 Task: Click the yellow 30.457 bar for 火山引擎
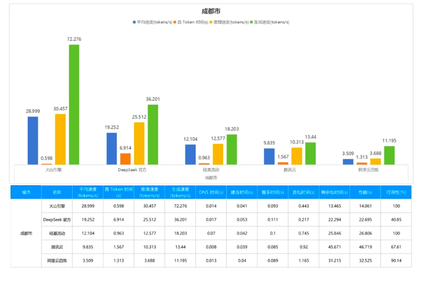tap(60, 139)
